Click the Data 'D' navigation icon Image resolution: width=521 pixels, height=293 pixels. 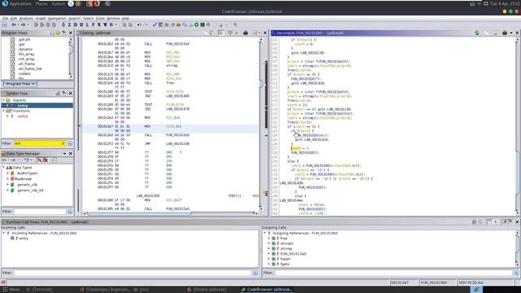[75, 25]
